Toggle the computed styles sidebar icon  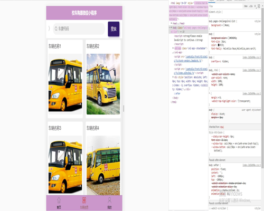(259, 6)
